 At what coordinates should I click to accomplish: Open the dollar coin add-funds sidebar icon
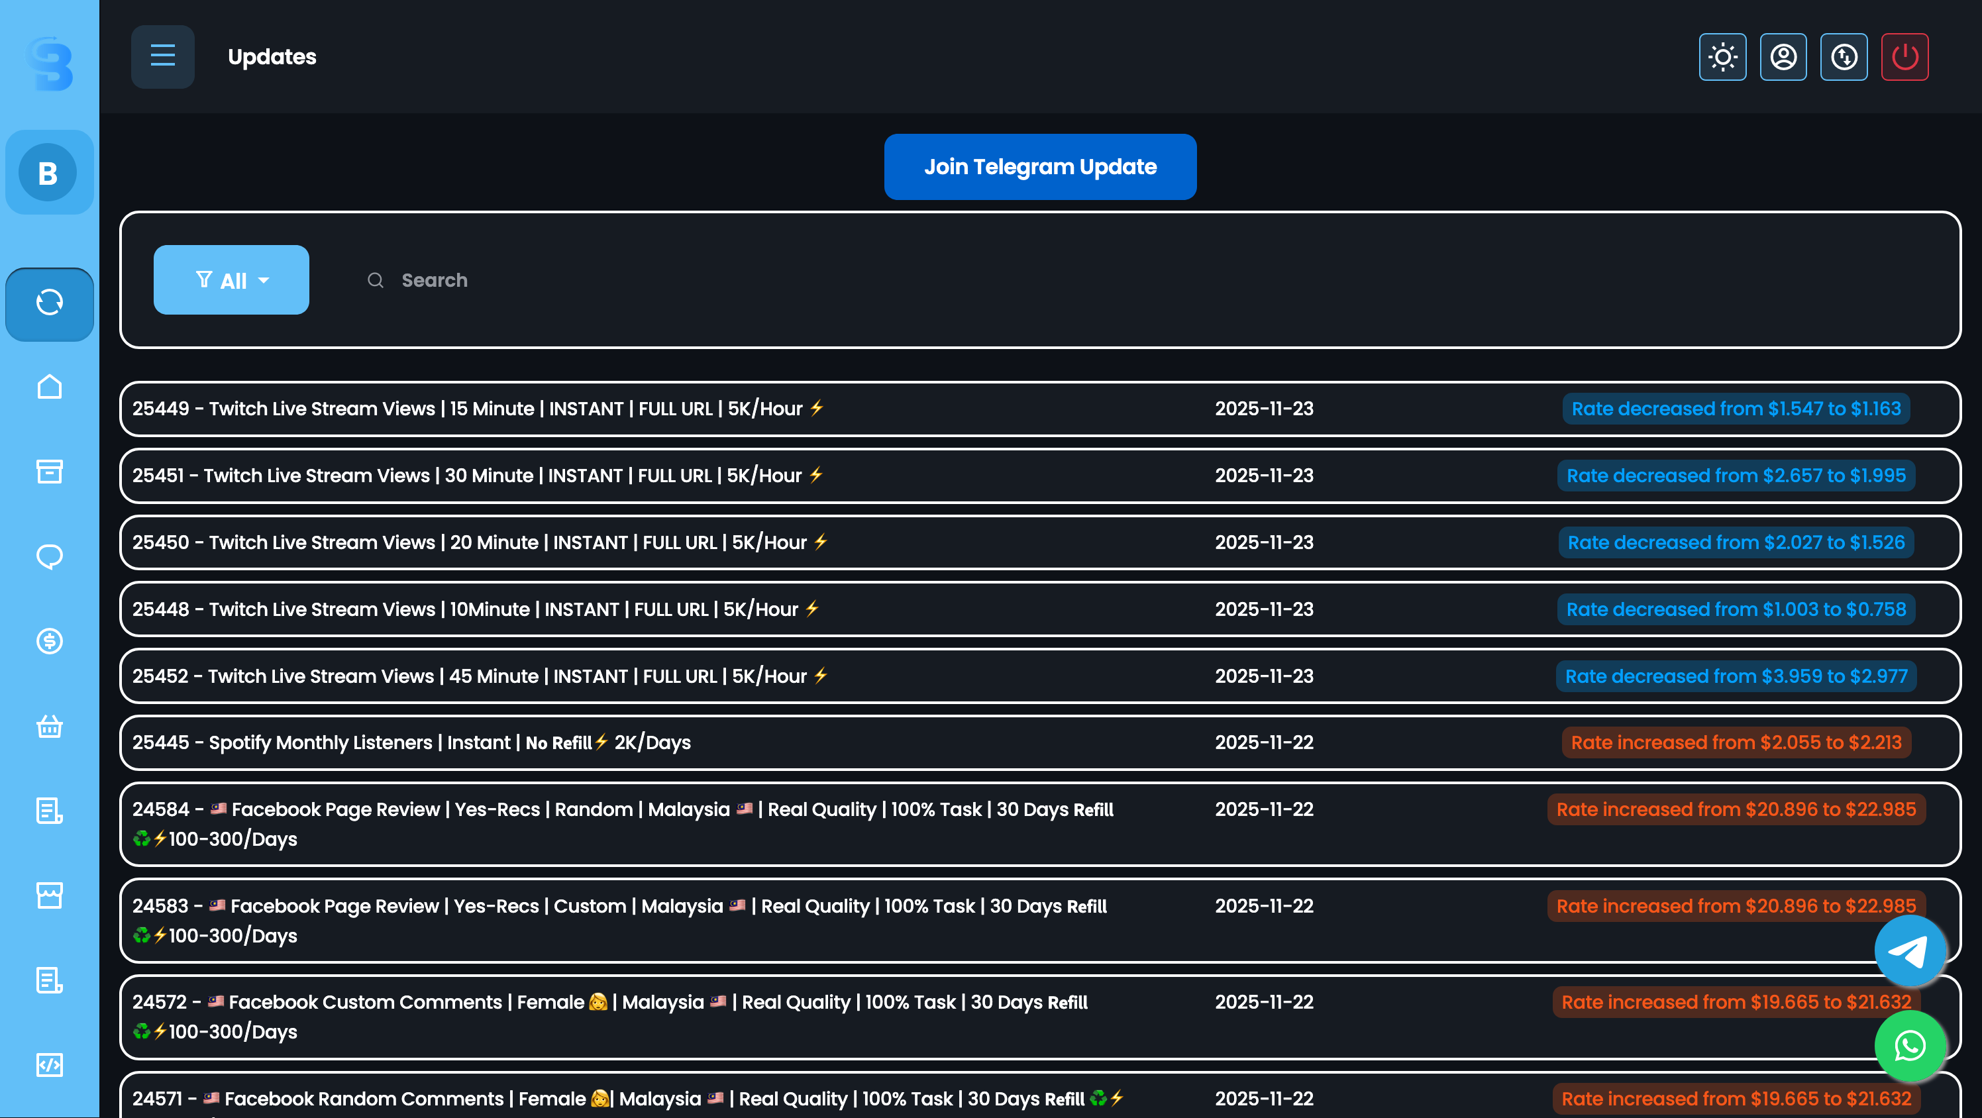point(49,640)
